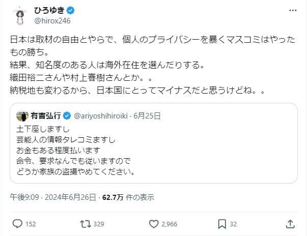307x236 pixels.
Task: Like the post with heart icon
Action: 154,224
